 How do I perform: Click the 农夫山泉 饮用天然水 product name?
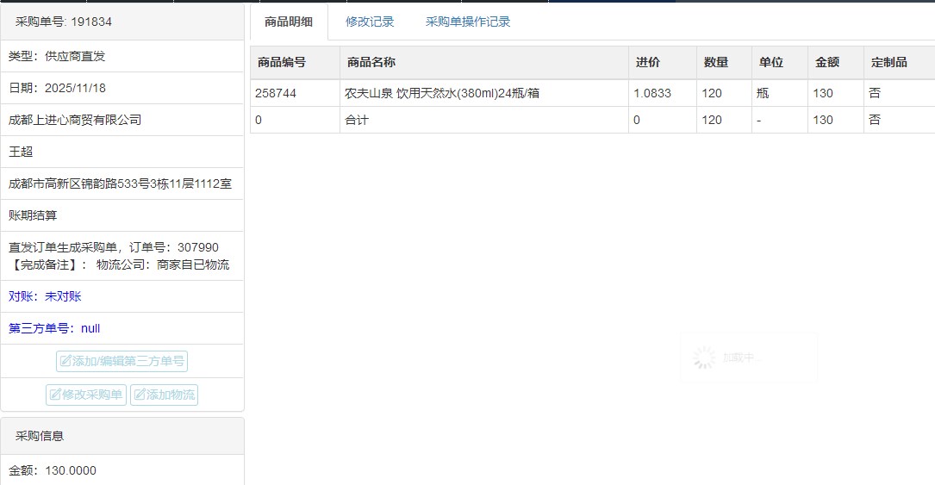coord(441,93)
